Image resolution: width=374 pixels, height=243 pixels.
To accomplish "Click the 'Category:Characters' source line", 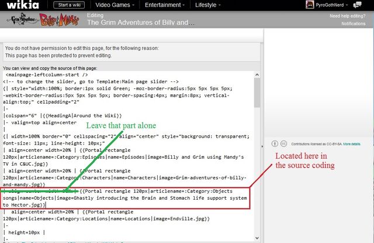I will (x=124, y=178).
